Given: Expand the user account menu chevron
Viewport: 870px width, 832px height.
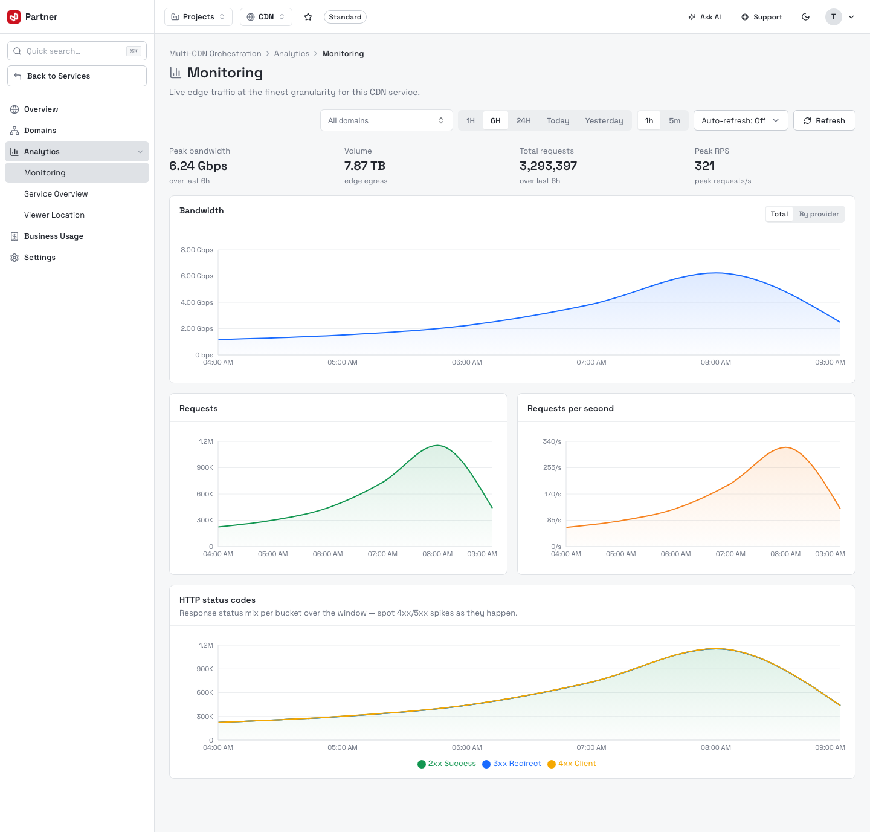Looking at the screenshot, I should coord(851,17).
